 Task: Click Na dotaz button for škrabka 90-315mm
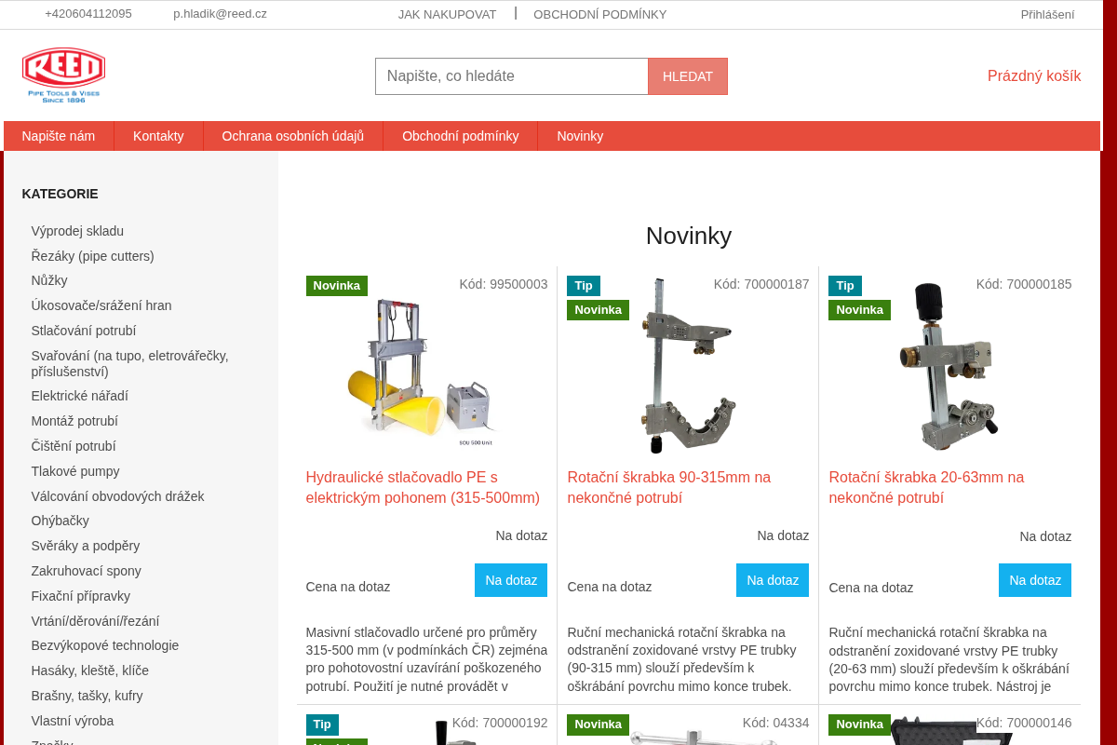tap(773, 580)
